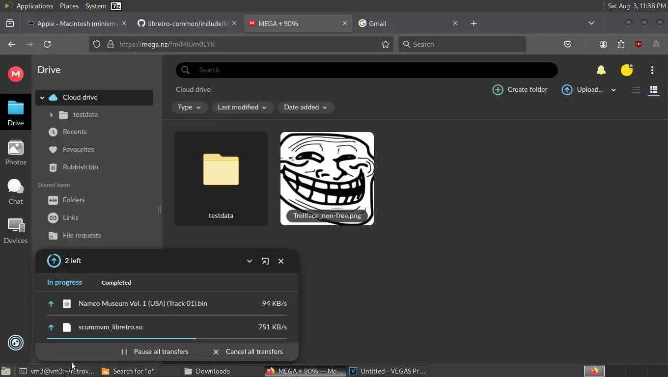The image size is (668, 377).
Task: Switch to Completed transfers tab
Action: [116, 282]
